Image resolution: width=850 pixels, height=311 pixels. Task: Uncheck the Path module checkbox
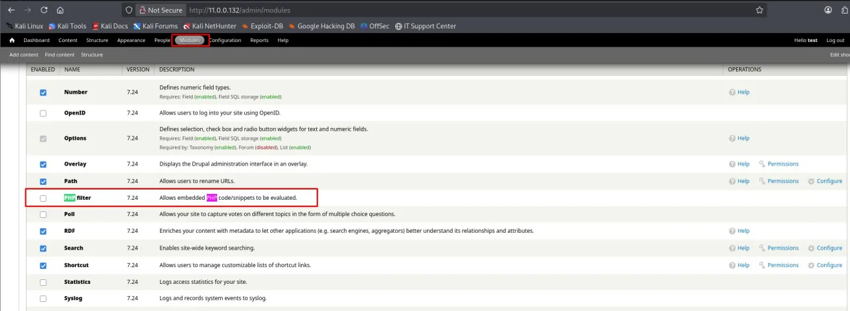[x=43, y=182]
